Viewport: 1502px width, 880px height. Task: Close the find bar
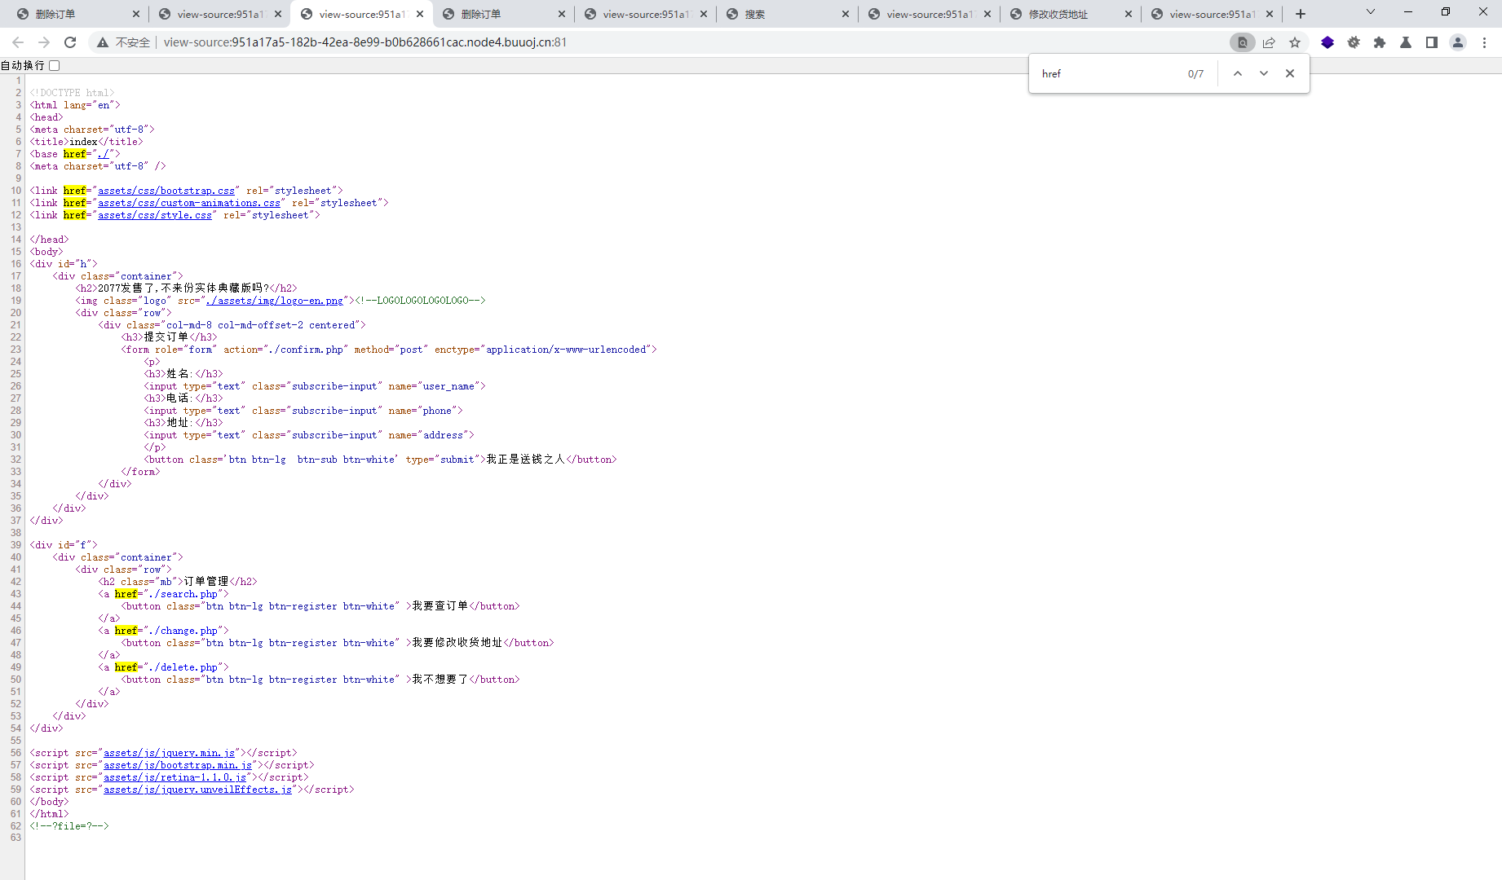[1290, 73]
